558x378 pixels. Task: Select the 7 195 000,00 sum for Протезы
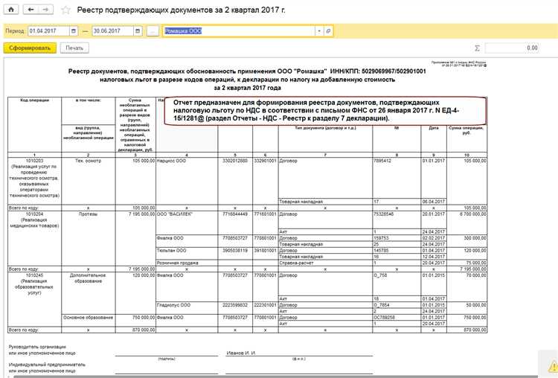(x=135, y=238)
